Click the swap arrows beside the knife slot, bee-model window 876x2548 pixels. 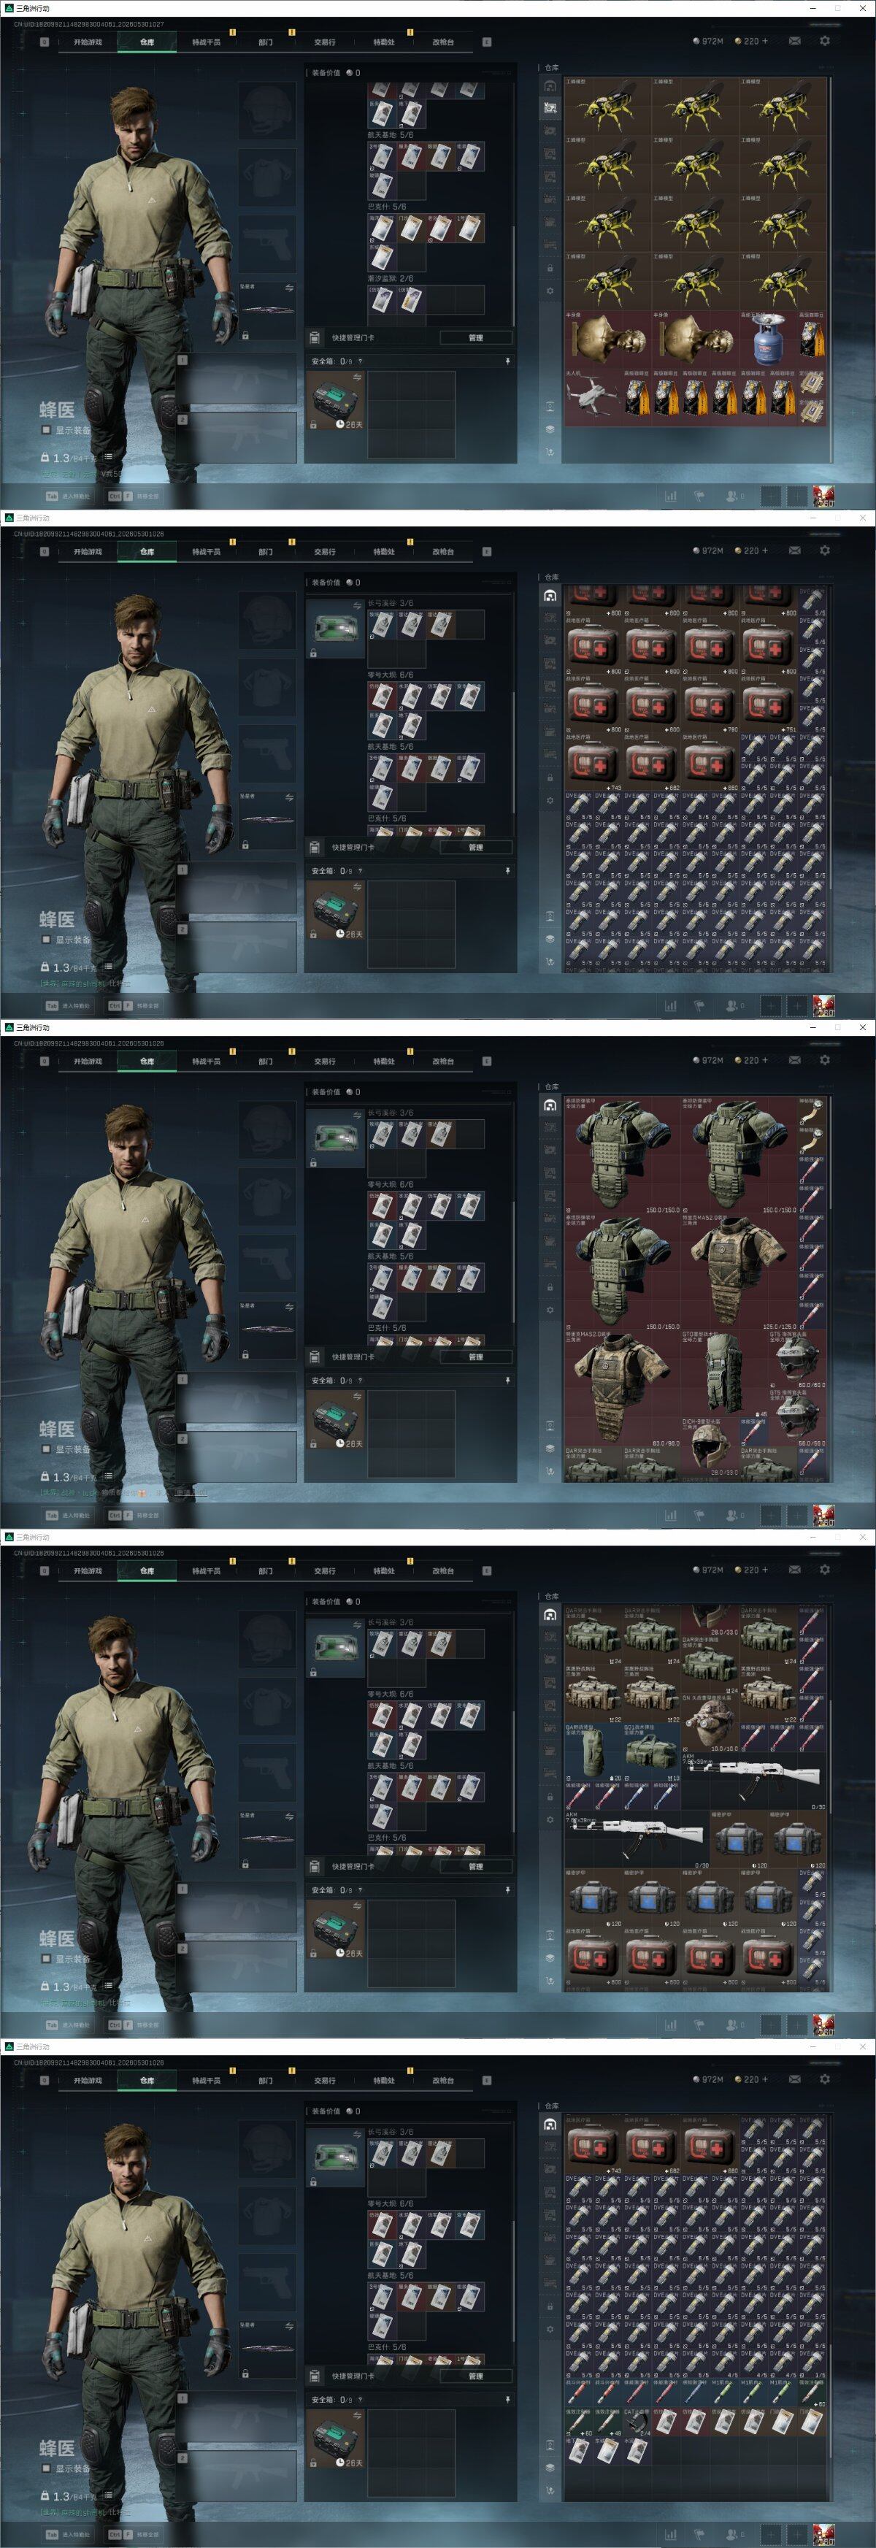tap(290, 288)
